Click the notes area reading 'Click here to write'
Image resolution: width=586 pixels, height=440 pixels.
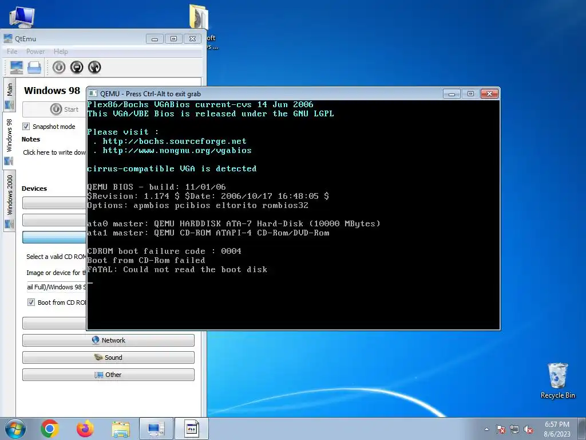pyautogui.click(x=54, y=152)
